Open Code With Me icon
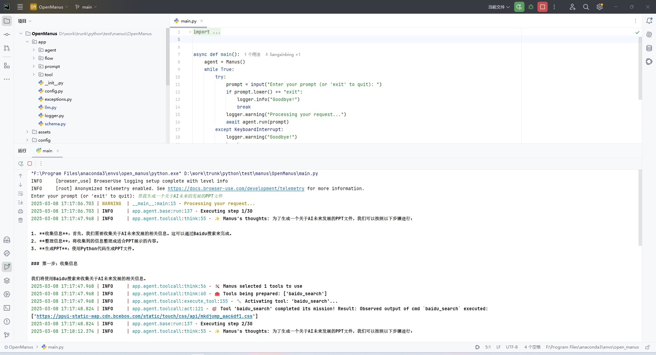The height and width of the screenshot is (355, 656). 573,7
